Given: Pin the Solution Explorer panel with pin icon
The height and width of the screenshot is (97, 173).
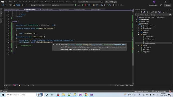Looking at the screenshot, I should [169, 9].
